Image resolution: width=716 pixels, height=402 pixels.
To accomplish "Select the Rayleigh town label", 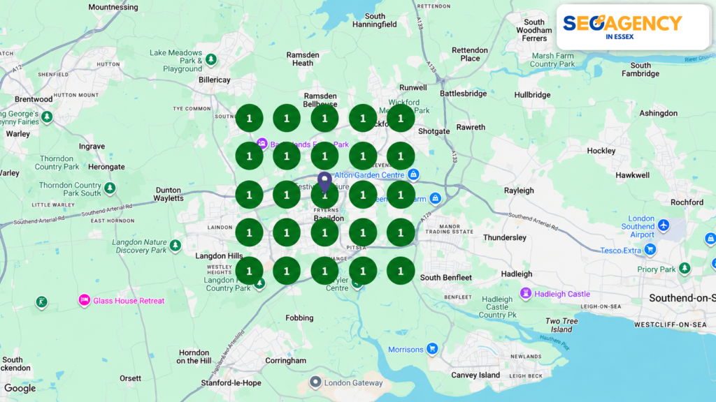I will [519, 191].
